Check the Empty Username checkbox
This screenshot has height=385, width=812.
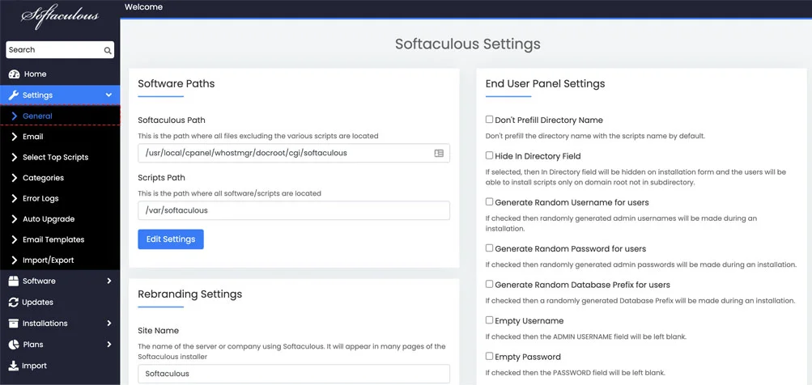click(489, 320)
